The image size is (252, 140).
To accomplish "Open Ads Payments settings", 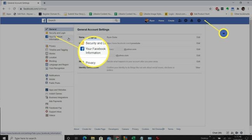I will coord(55,101).
